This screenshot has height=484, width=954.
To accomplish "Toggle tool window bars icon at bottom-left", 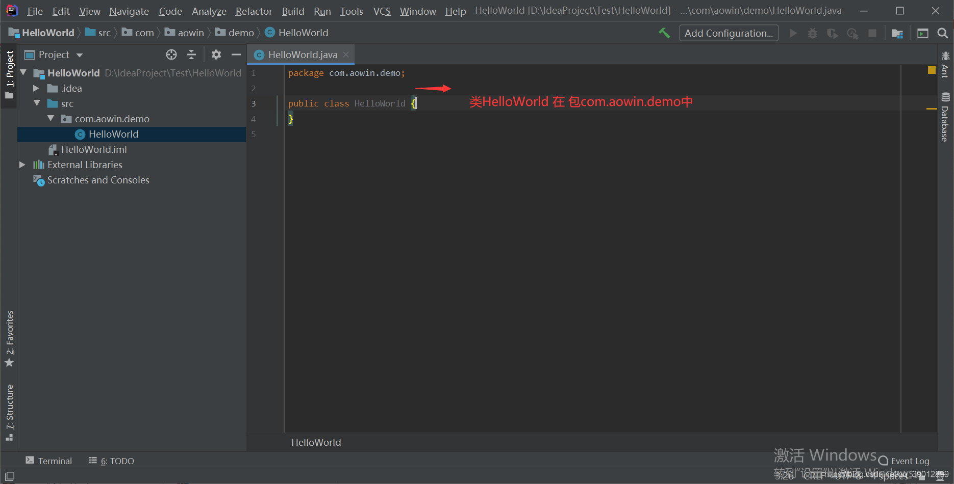I will (10, 476).
